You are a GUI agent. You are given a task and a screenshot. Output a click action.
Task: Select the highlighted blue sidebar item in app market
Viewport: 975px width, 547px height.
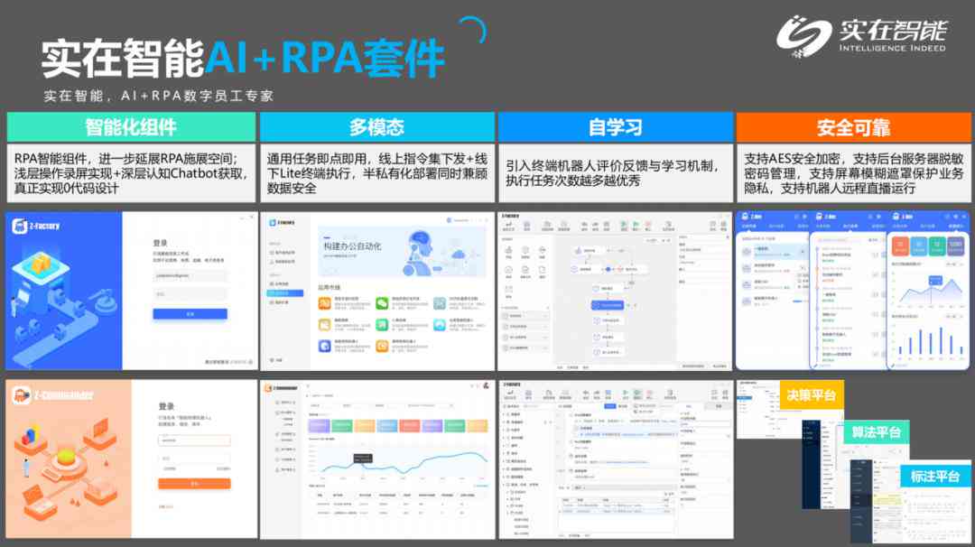click(284, 292)
